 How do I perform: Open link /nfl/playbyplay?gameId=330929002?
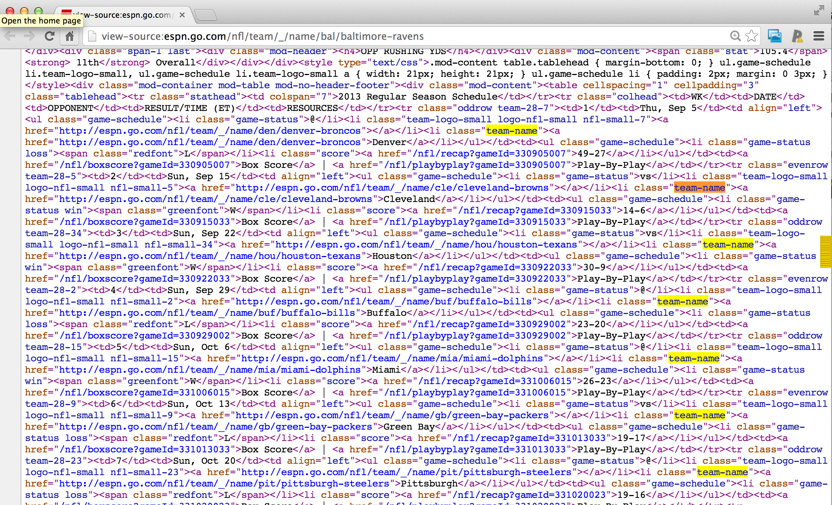point(475,336)
